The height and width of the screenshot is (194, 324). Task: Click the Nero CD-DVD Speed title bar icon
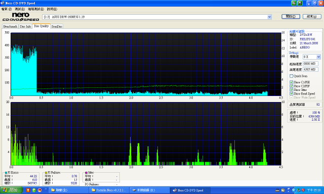click(x=2, y=3)
